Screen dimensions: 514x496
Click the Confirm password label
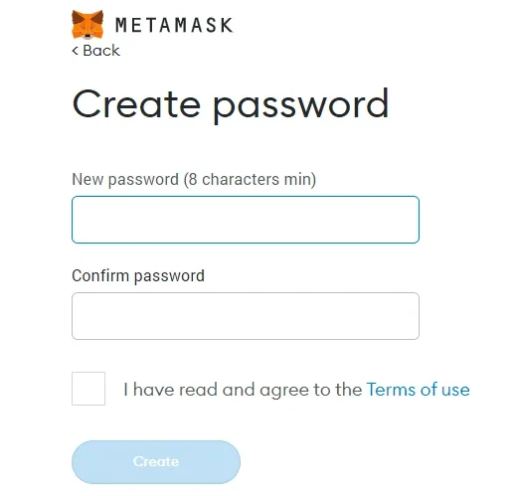pos(138,276)
